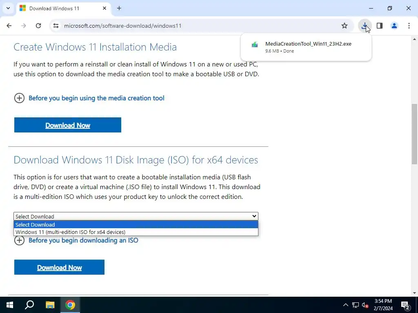The image size is (418, 313).
Task: Click the address bar URL
Action: [122, 26]
